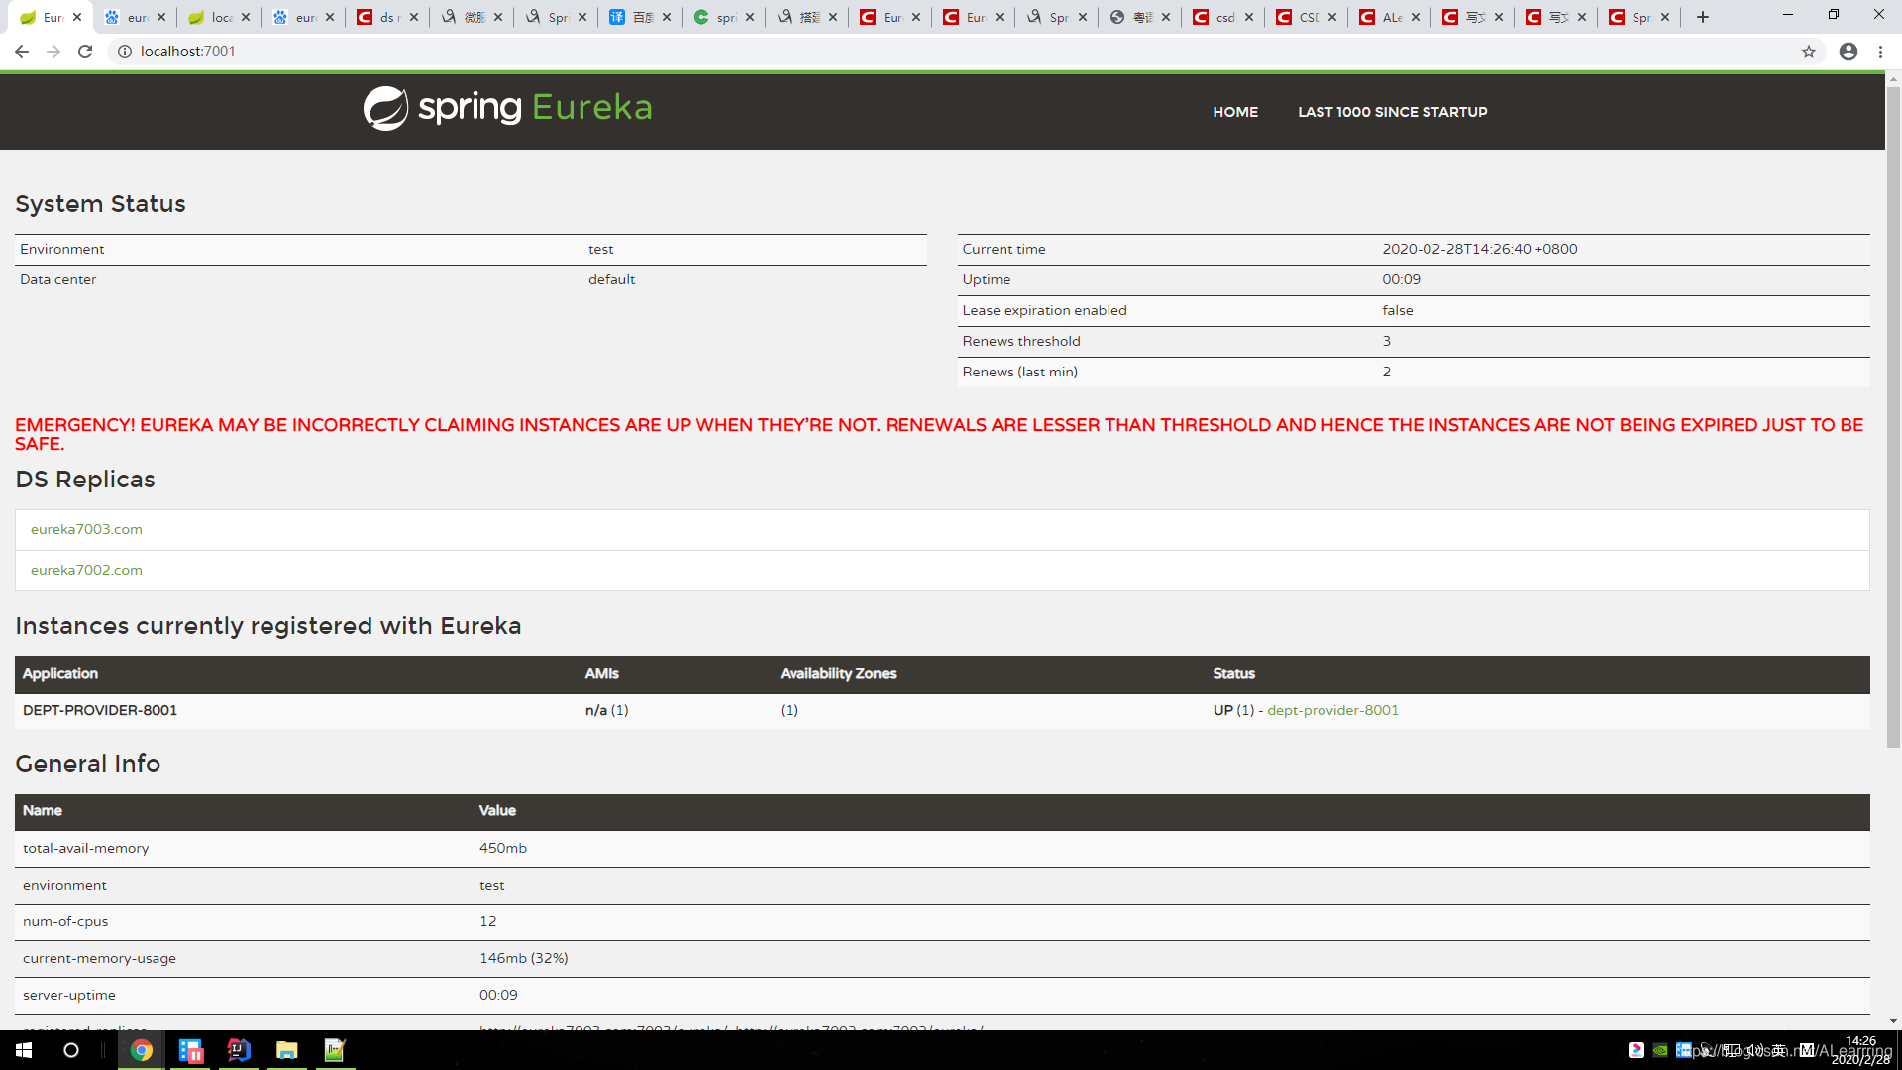Select the DEPT-PROVIDER-8001 application name
The width and height of the screenshot is (1902, 1070).
coord(100,710)
